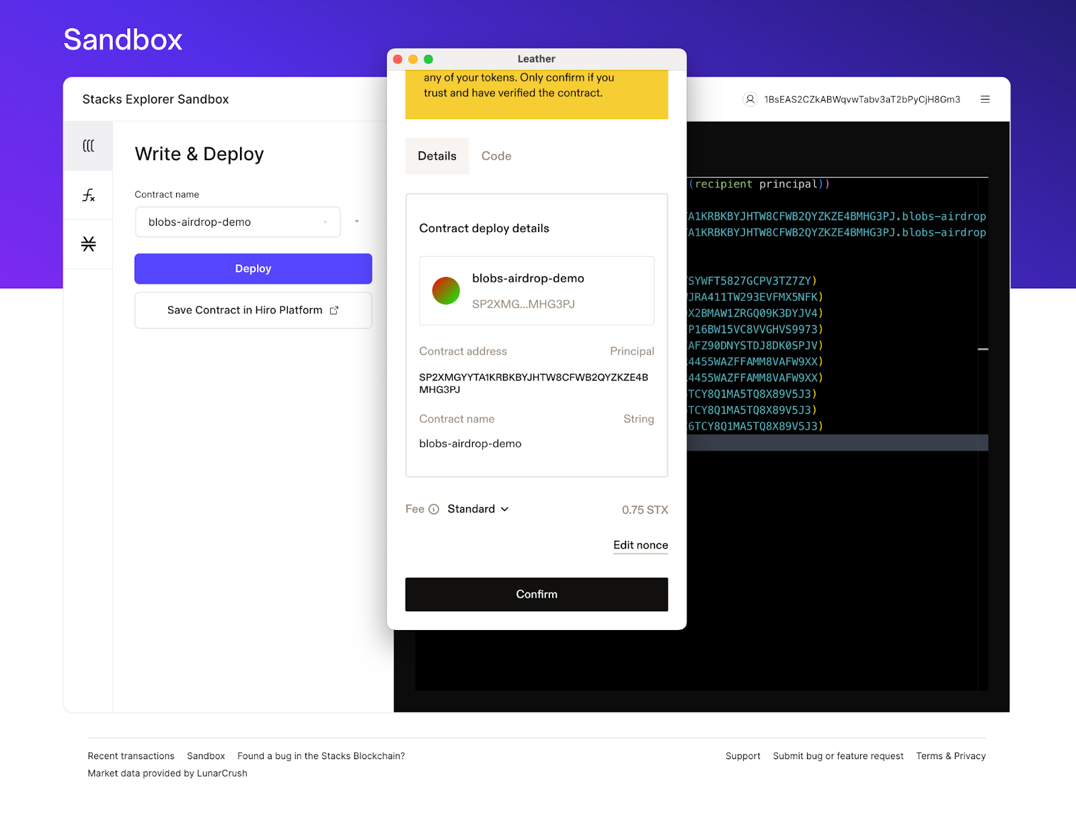Click the 1BsEAS2CZkABWqvwTabv3aT2bPyCjH8Gm3 address text
Screen dimensions: 1076x817
(862, 100)
